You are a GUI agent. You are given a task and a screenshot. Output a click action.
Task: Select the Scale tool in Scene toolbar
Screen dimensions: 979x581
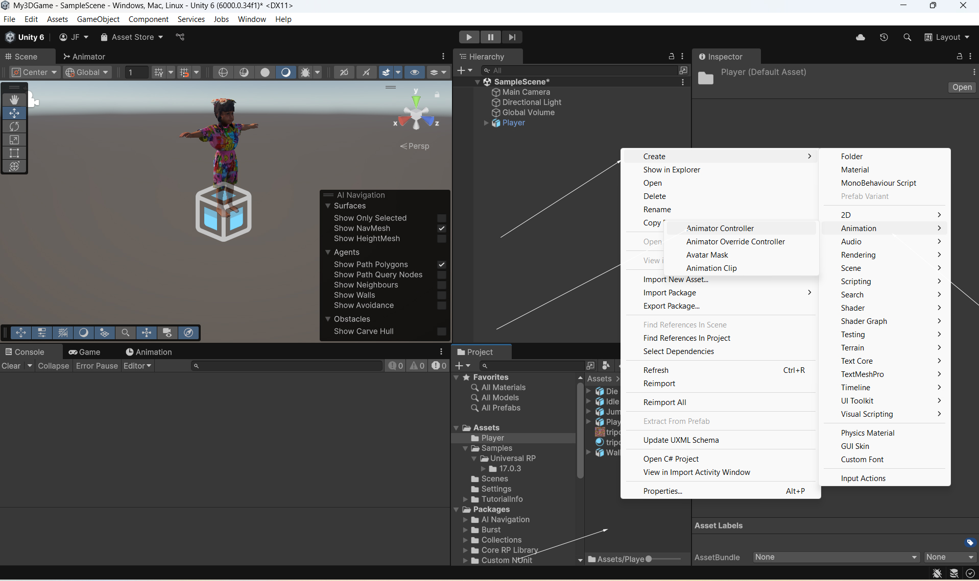point(14,140)
